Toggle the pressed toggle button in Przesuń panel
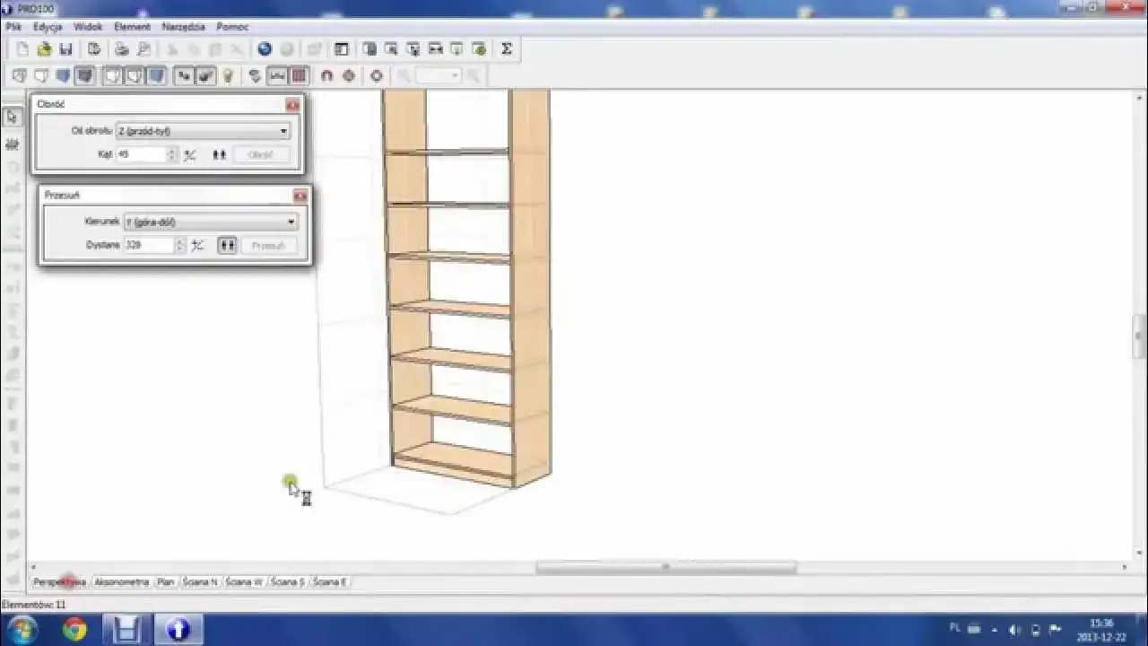The width and height of the screenshot is (1148, 646). pyautogui.click(x=227, y=245)
